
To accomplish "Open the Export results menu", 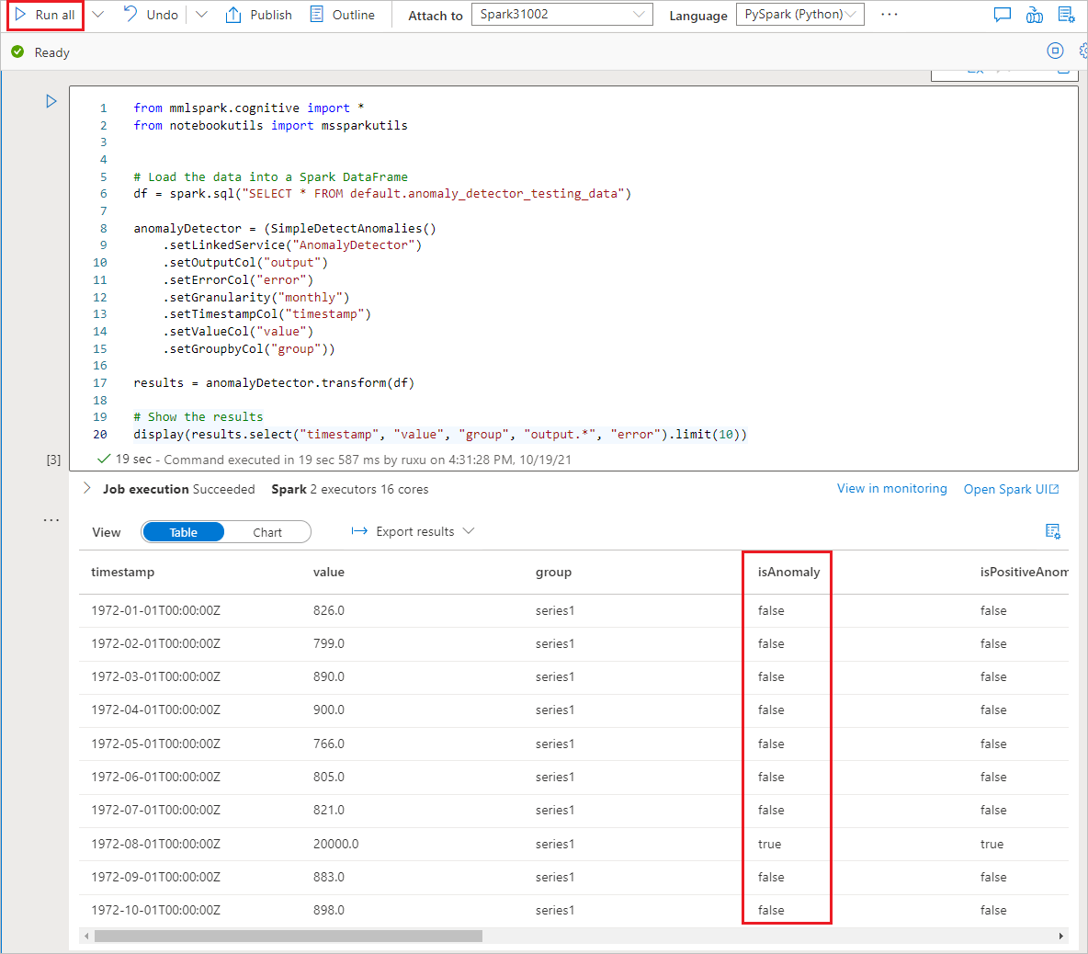I will tap(414, 531).
